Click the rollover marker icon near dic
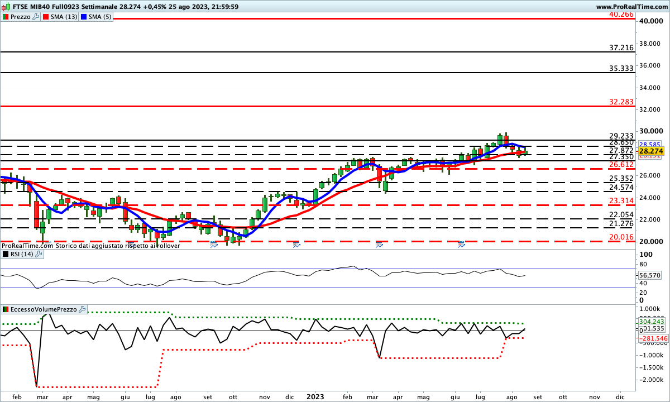The image size is (670, 402). pos(296,245)
